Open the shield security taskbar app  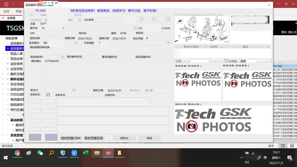pyautogui.click(x=63, y=153)
